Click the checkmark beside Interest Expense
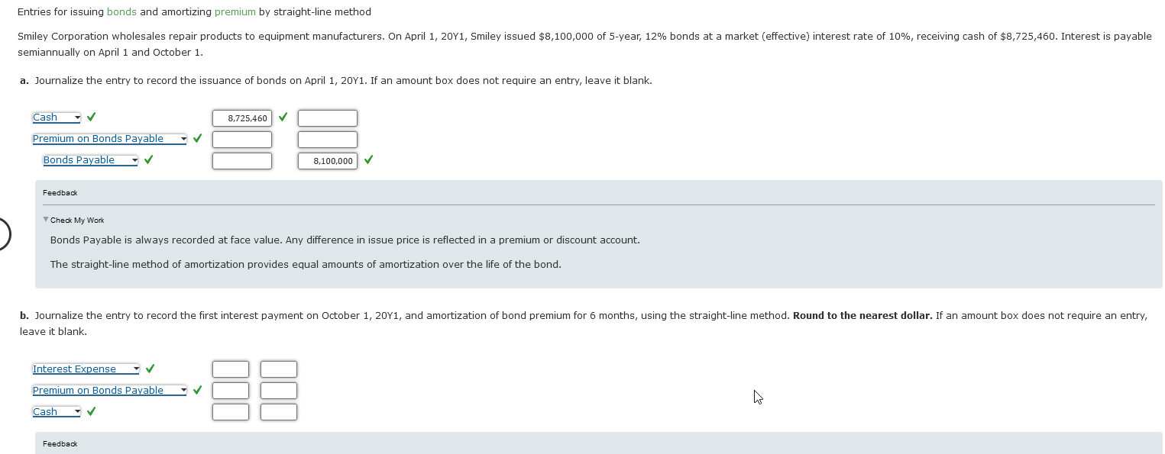1165x454 pixels. click(x=150, y=368)
